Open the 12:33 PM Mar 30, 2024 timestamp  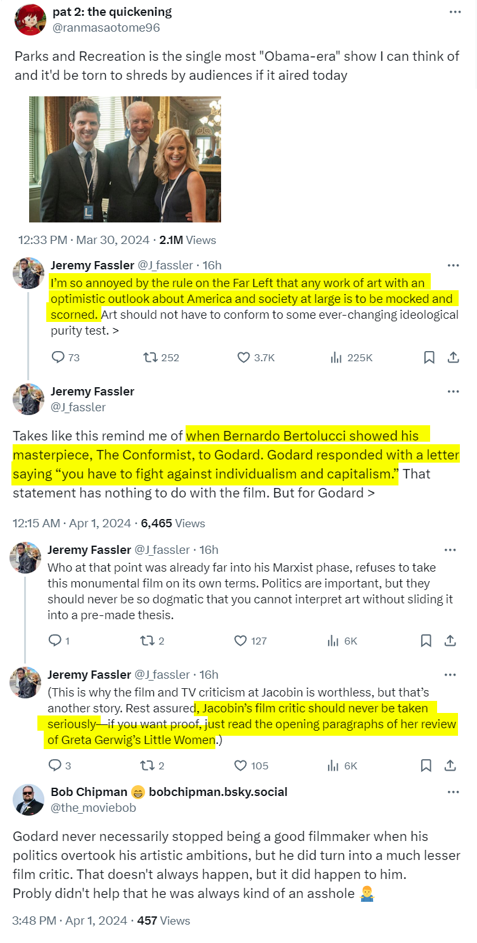(x=84, y=240)
